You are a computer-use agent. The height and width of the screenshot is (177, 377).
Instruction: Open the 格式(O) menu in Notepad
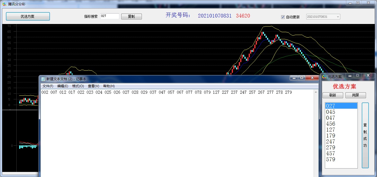[x=78, y=86]
